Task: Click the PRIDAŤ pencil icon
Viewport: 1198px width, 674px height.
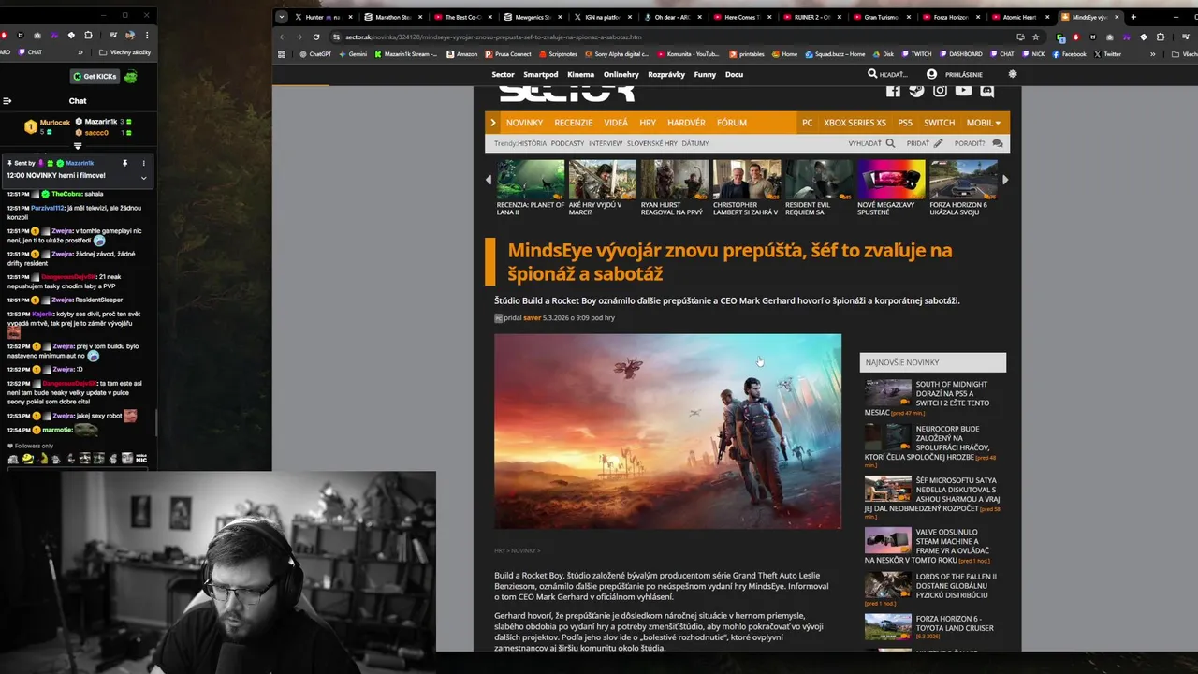Action: coord(939,143)
